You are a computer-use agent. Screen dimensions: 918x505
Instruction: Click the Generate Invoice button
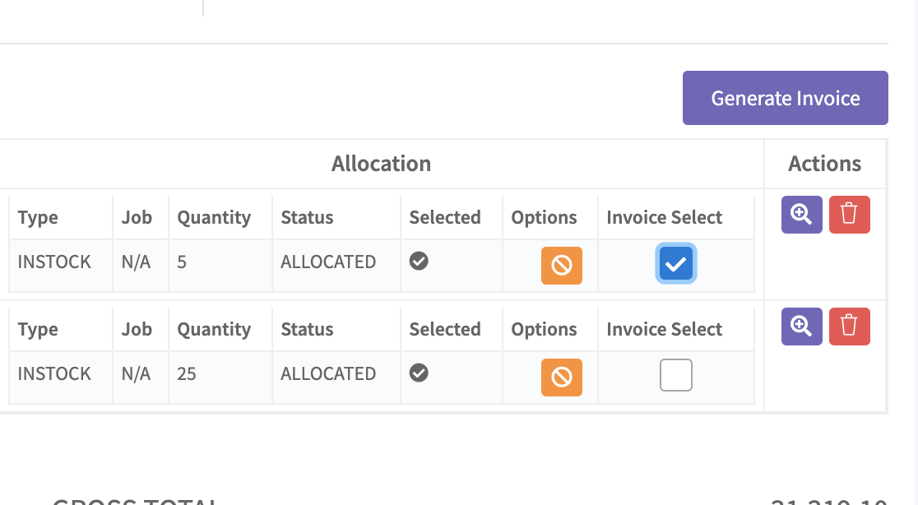[785, 98]
